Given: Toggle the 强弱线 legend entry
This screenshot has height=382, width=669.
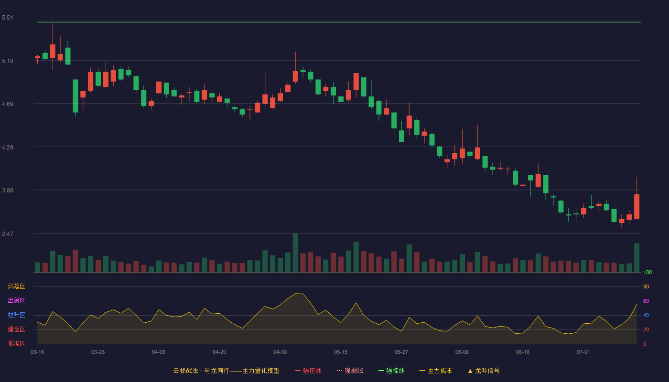Looking at the screenshot, I should tap(350, 371).
